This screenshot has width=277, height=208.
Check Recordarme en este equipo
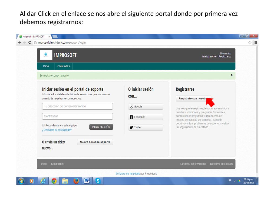coord(43,125)
